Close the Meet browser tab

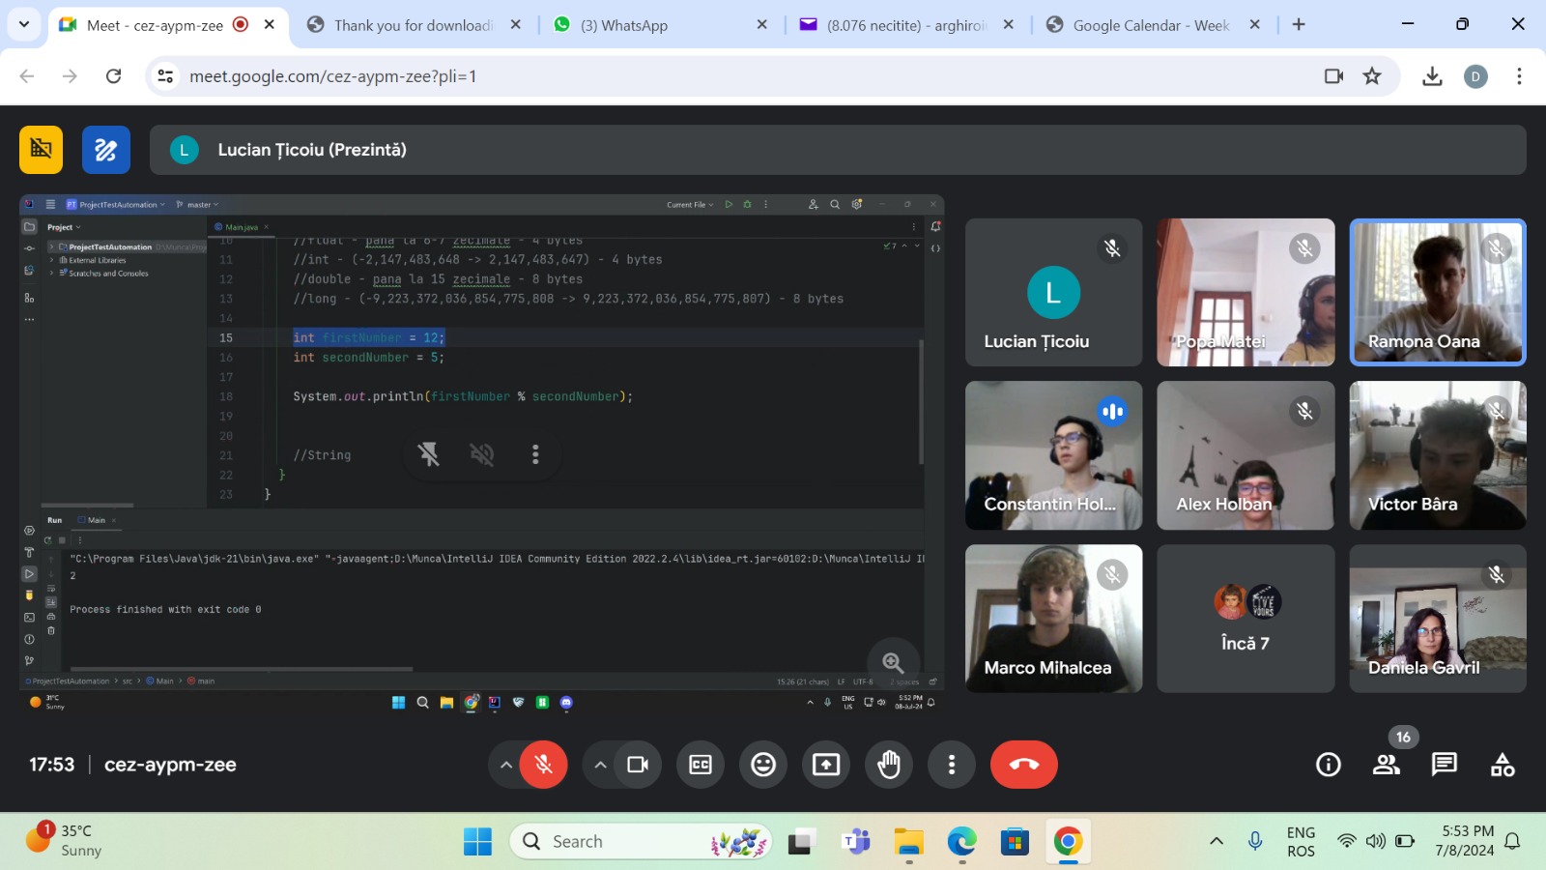click(270, 24)
